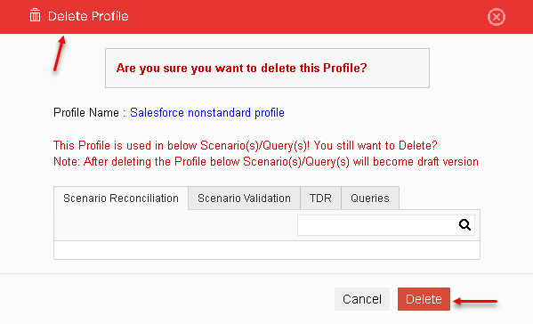Click the 'Note: After deleting' warning line
Screen dimensions: 533x324
266,161
